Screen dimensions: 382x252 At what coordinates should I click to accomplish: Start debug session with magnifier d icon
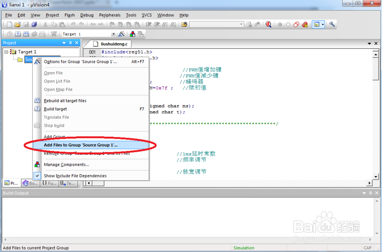[x=269, y=24]
